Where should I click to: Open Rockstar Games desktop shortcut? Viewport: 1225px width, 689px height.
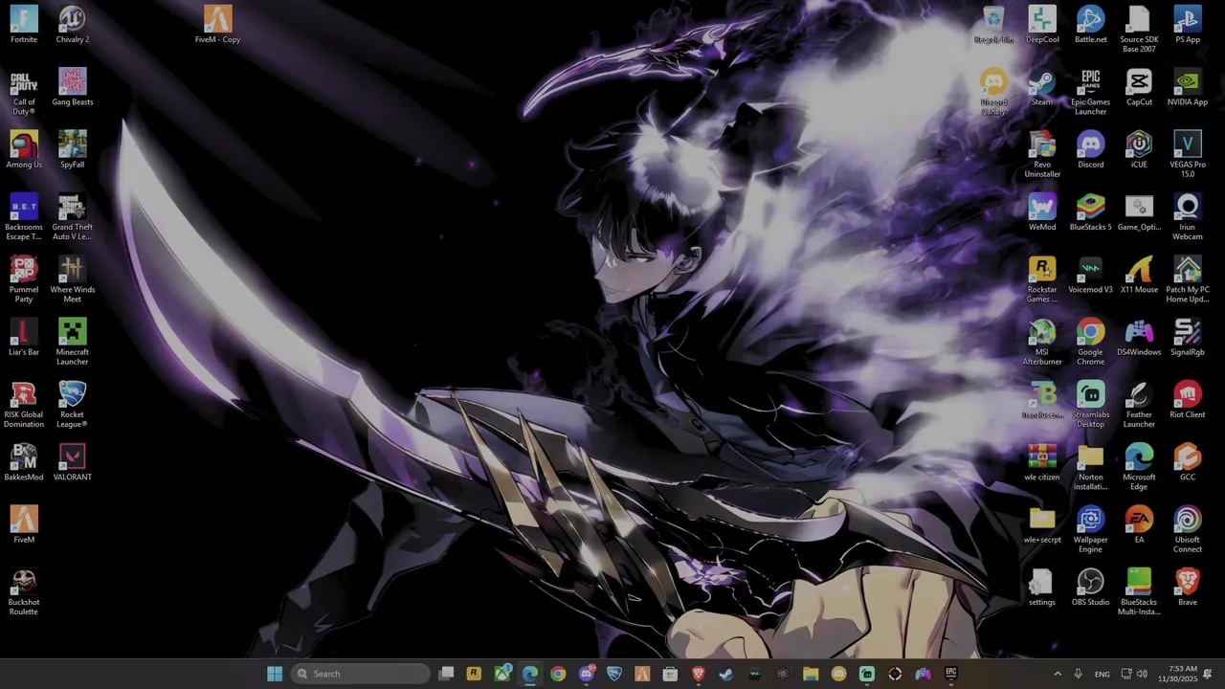pos(1042,279)
